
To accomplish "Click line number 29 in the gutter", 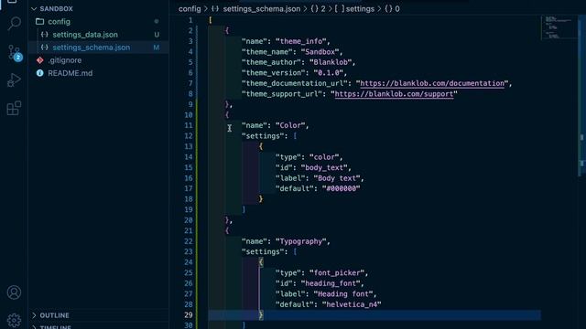I will point(189,315).
